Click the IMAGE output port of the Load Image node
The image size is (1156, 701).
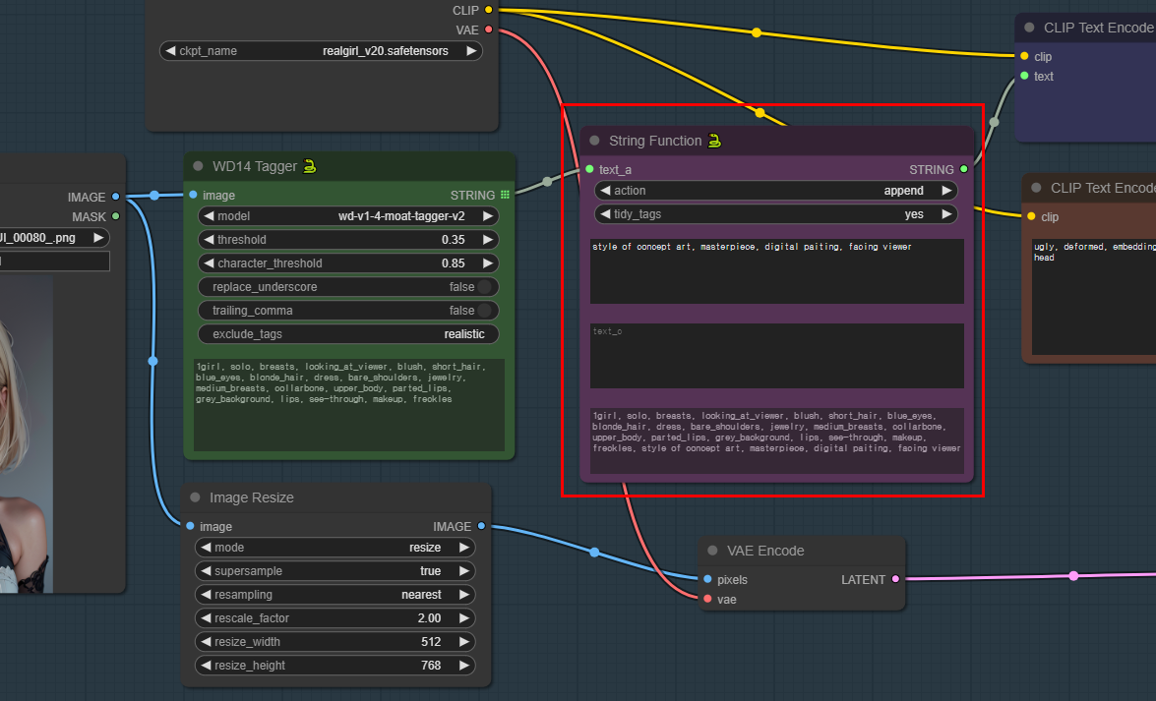pos(115,197)
